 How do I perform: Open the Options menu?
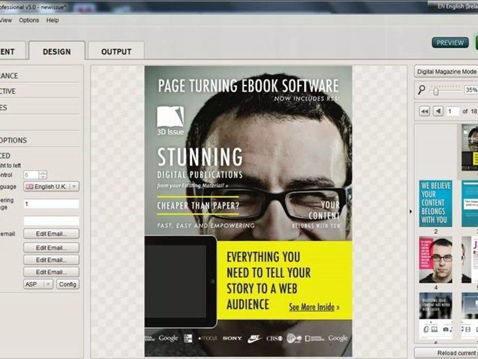(29, 20)
